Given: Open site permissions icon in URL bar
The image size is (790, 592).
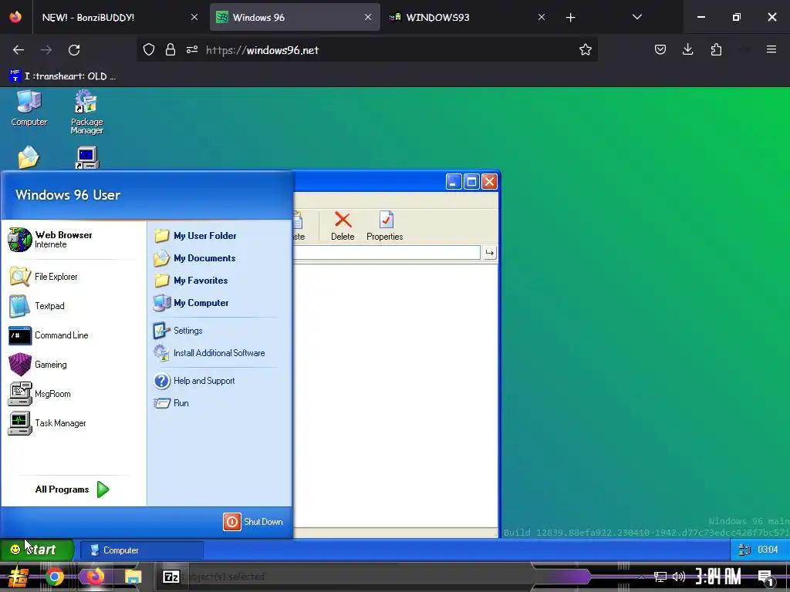Looking at the screenshot, I should tap(192, 49).
